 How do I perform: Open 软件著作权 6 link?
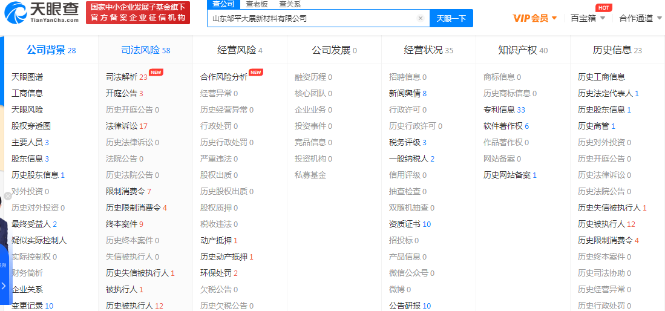(x=506, y=126)
